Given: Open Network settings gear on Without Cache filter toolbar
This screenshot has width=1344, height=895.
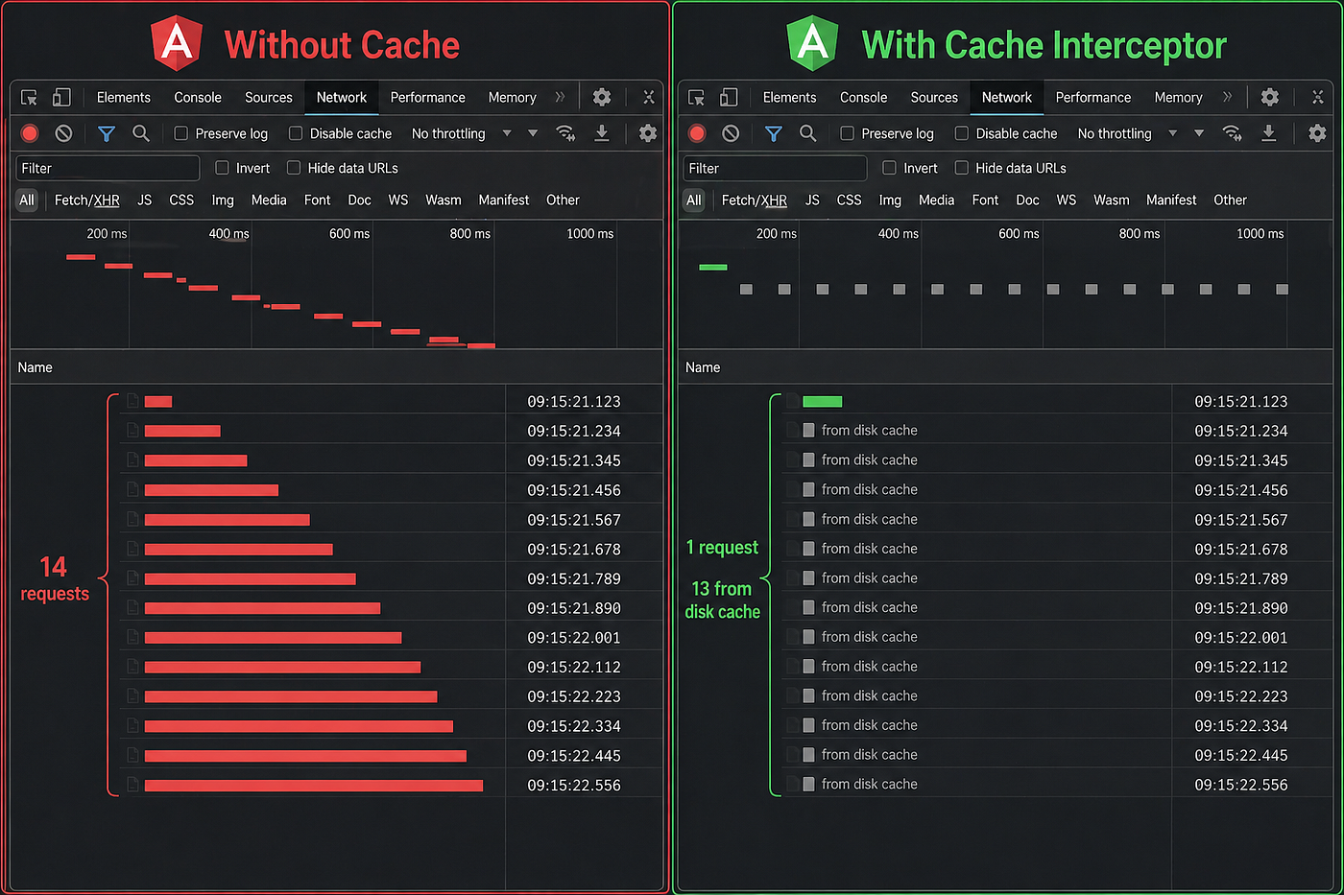Looking at the screenshot, I should point(648,133).
